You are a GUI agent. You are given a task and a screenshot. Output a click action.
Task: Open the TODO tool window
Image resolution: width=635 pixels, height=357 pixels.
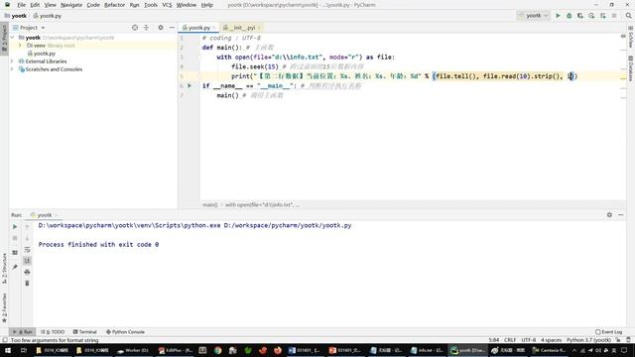point(53,332)
